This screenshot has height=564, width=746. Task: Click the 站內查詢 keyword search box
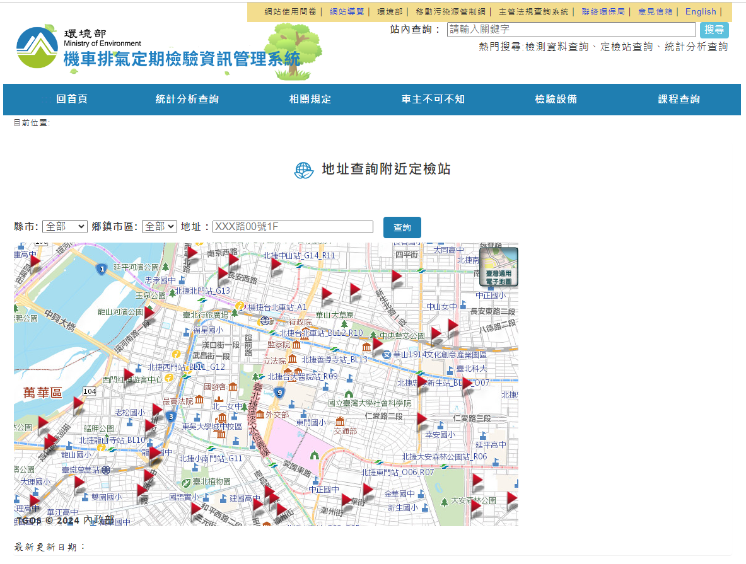[571, 30]
